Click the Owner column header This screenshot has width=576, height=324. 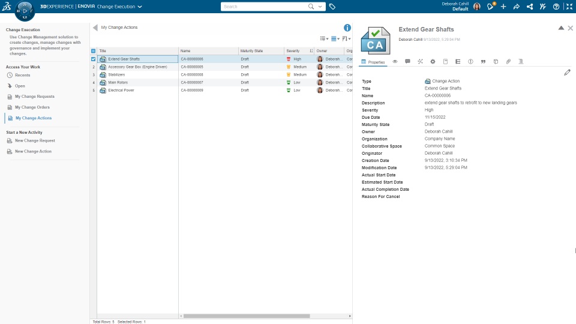click(x=329, y=50)
